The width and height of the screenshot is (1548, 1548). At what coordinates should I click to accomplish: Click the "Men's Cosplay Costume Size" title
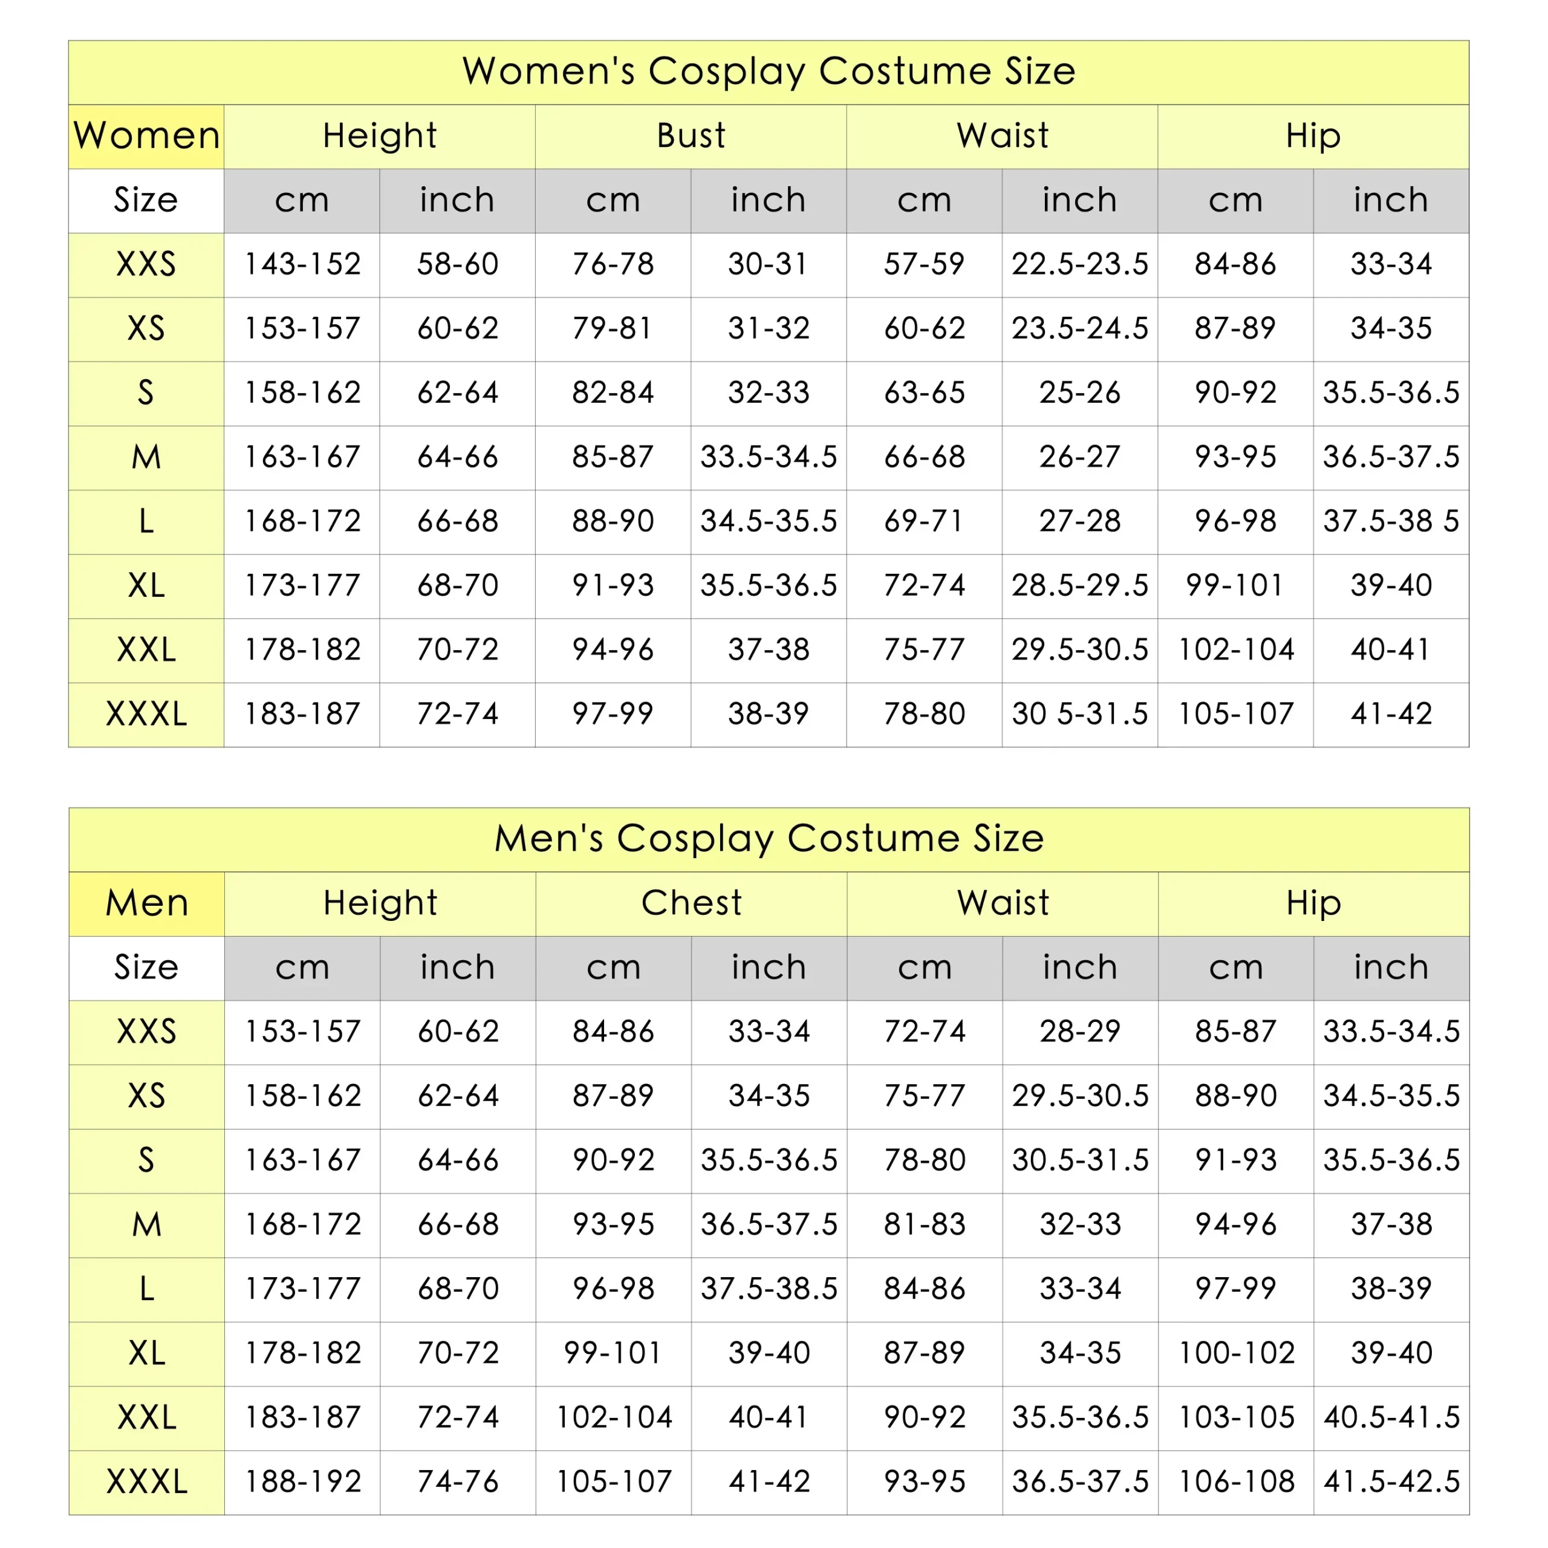tap(769, 839)
